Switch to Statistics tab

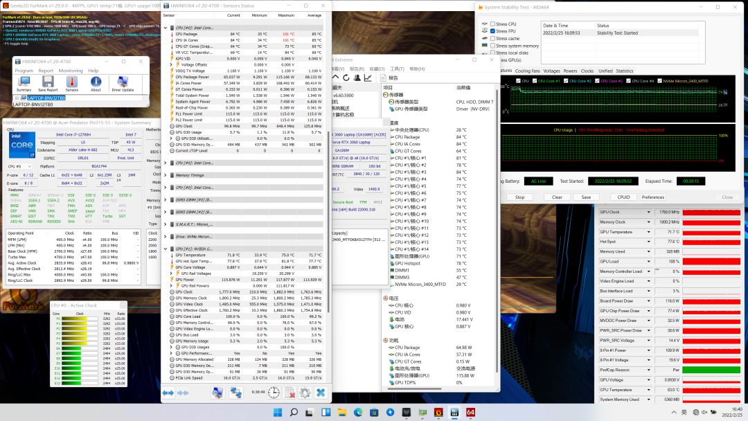pos(625,71)
